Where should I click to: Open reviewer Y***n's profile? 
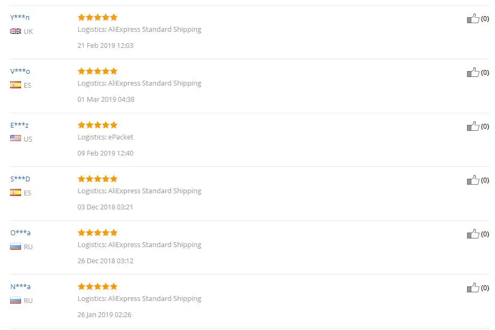[20, 17]
